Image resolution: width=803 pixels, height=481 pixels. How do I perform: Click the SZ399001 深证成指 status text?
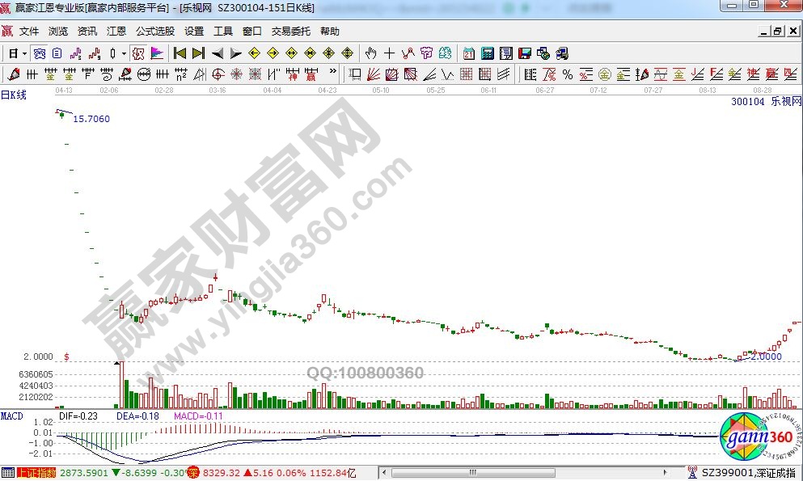(748, 473)
